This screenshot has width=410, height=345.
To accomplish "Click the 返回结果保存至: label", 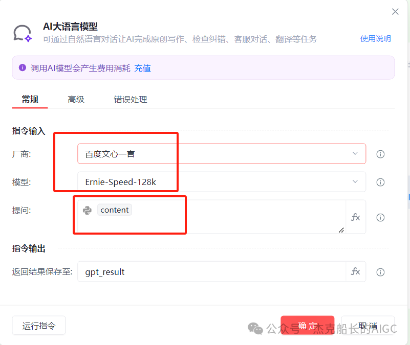I will pyautogui.click(x=42, y=271).
